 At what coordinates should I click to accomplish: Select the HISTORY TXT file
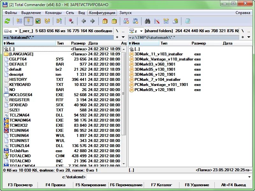[x=62, y=80]
